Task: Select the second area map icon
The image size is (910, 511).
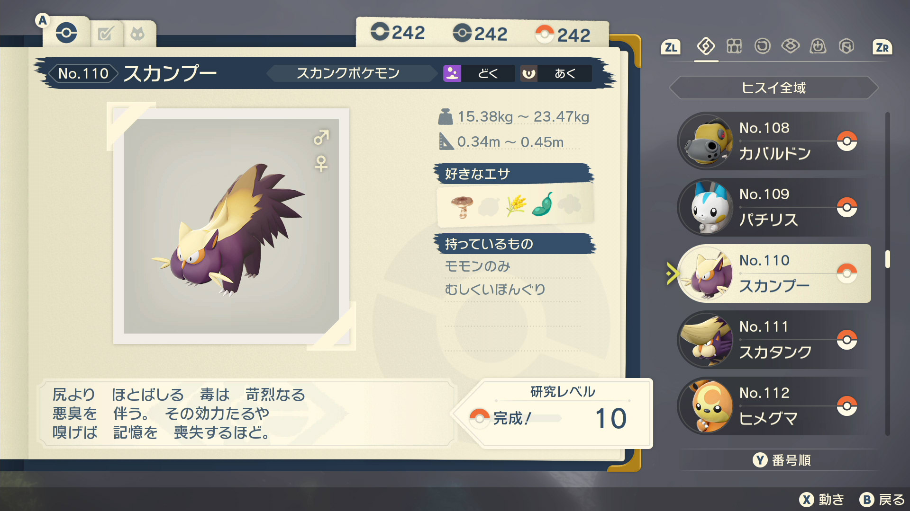Action: pos(734,46)
